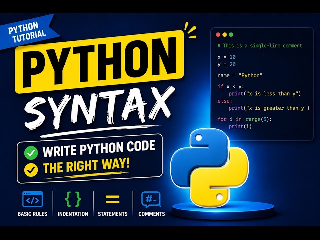Click the yellow equals Statements icon

(x=112, y=199)
